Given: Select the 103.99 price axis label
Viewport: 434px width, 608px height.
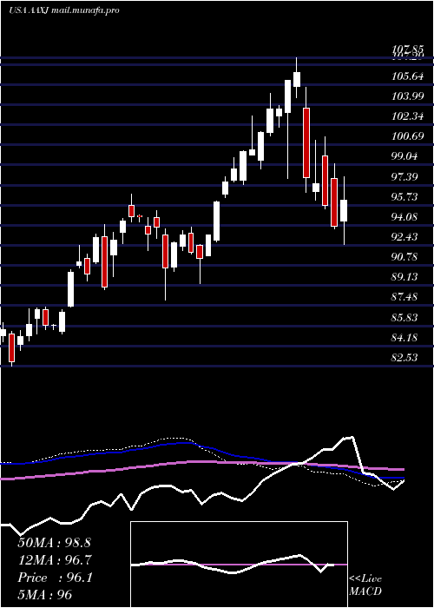Looking at the screenshot, I should pyautogui.click(x=407, y=96).
